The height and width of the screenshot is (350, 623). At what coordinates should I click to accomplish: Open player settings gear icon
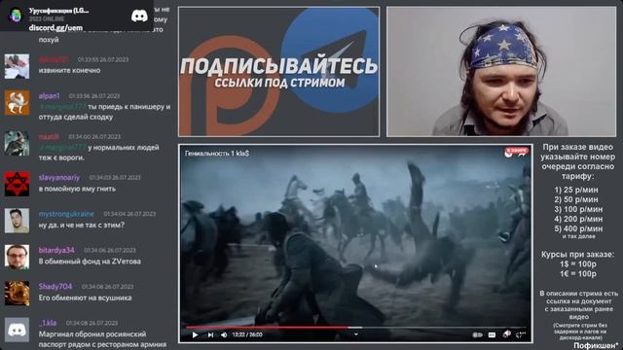coord(506,334)
